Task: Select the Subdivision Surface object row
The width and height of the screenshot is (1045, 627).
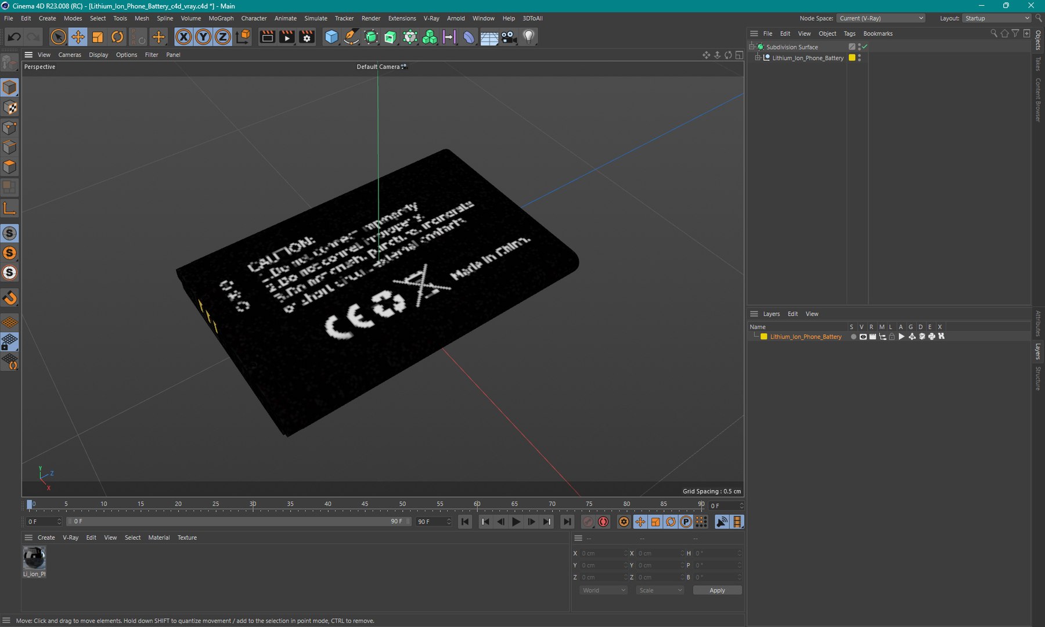Action: point(792,47)
